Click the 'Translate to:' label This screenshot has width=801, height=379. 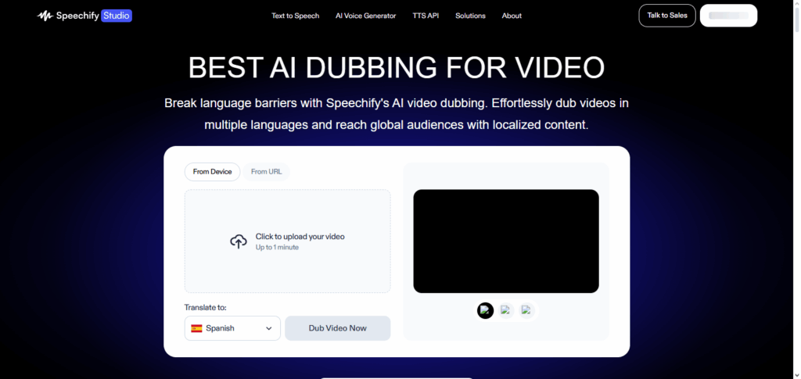206,308
